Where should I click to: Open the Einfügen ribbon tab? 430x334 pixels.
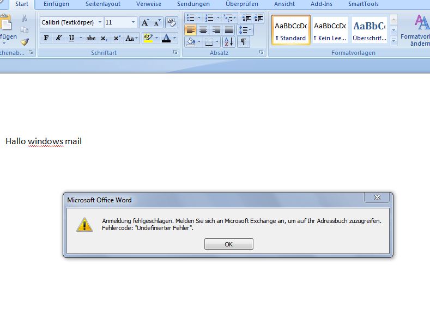tap(56, 4)
